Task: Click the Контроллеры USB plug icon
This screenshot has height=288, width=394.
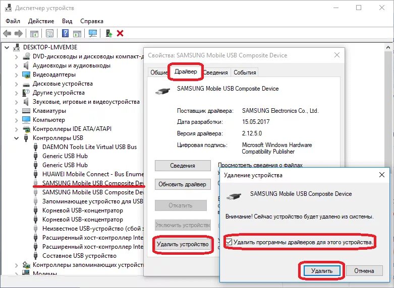Action: (26, 138)
